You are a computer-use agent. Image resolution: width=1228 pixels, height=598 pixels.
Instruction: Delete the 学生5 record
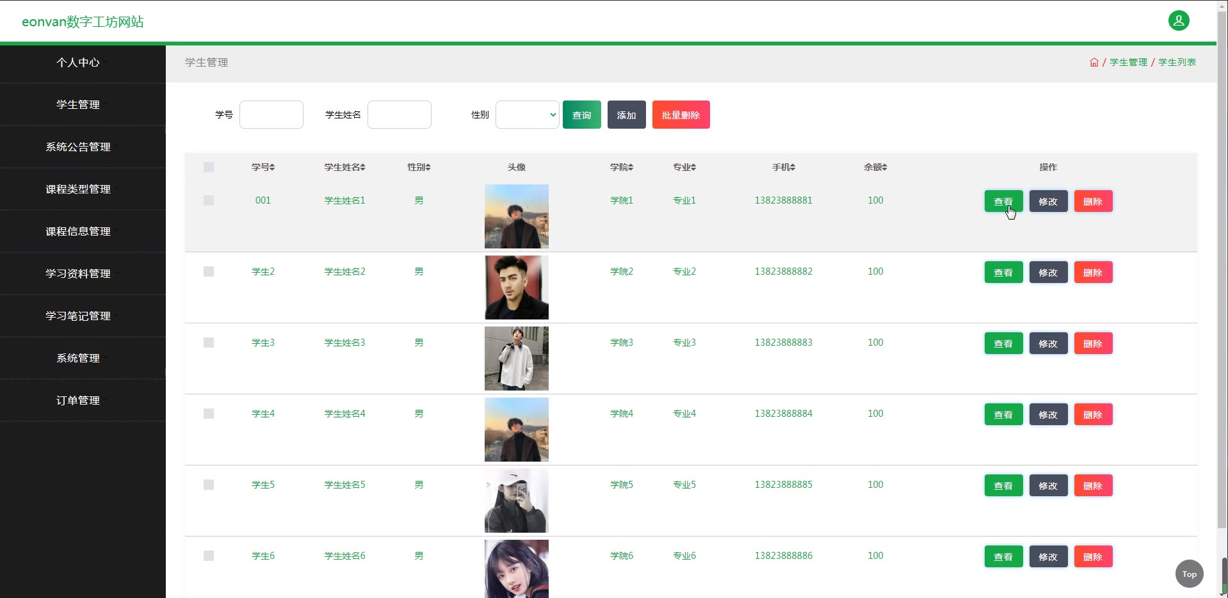(x=1093, y=485)
